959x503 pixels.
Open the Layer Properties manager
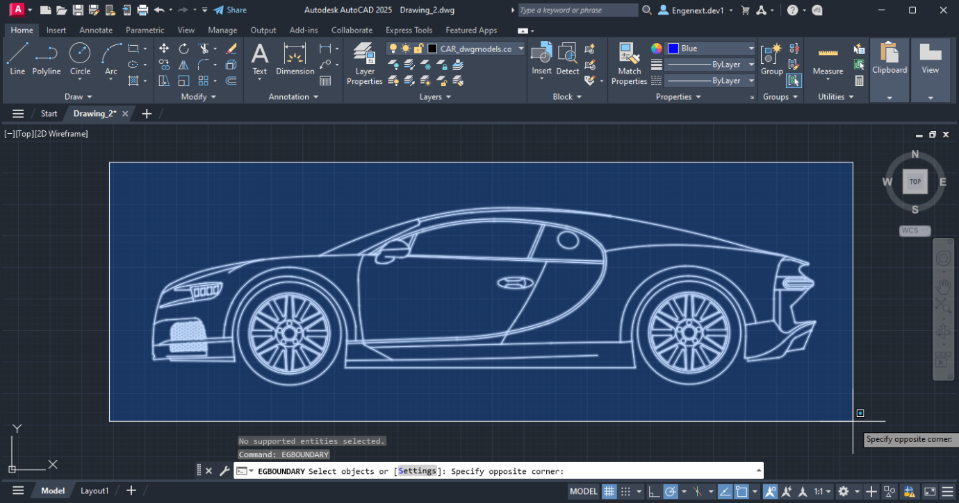(365, 63)
